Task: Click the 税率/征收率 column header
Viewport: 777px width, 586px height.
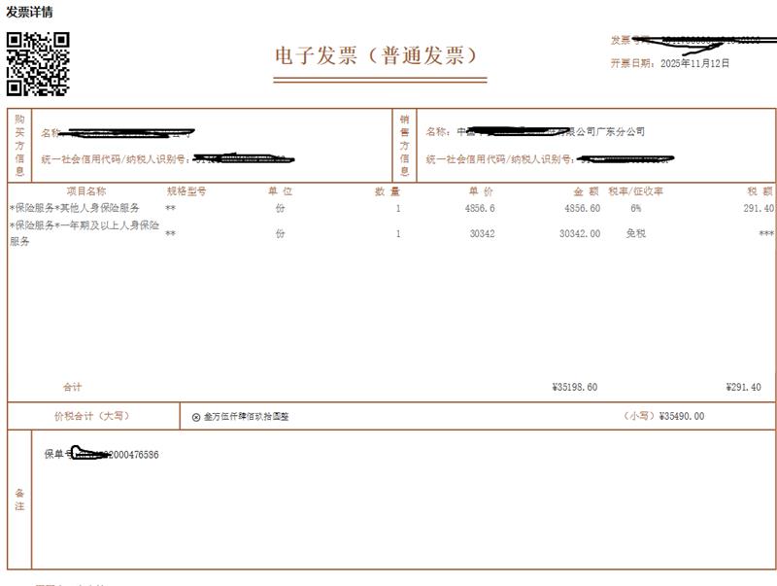Action: pyautogui.click(x=635, y=191)
